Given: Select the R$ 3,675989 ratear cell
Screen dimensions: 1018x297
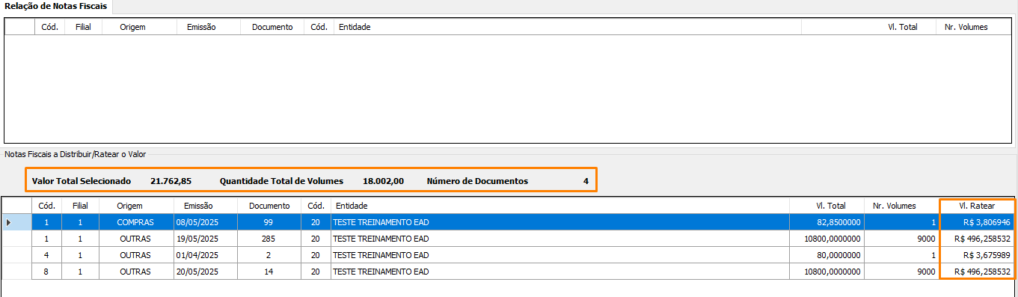Looking at the screenshot, I should pos(977,255).
